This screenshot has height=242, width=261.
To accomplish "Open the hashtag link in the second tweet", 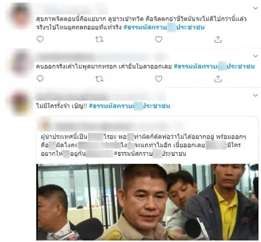I will click(214, 67).
